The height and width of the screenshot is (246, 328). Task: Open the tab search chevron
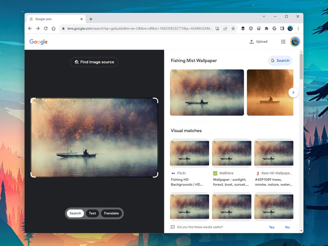[264, 17]
